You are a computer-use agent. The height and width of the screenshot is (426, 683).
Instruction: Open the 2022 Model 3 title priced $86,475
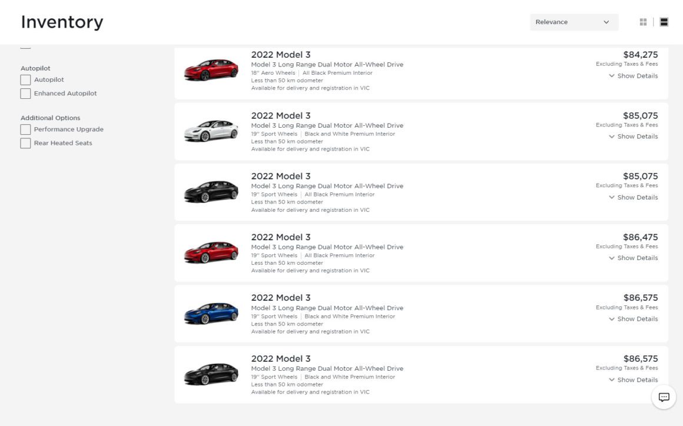click(281, 237)
